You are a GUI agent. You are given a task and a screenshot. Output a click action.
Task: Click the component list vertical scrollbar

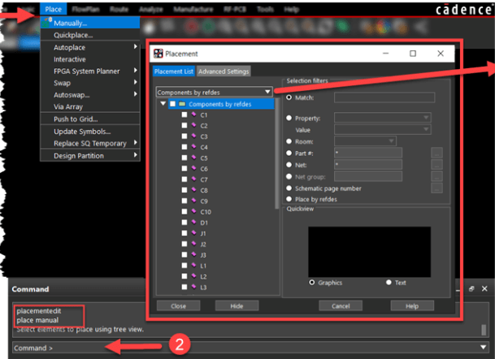tap(277, 162)
